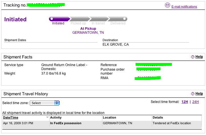Click the Date/Time sort arrow triangle

(47, 117)
